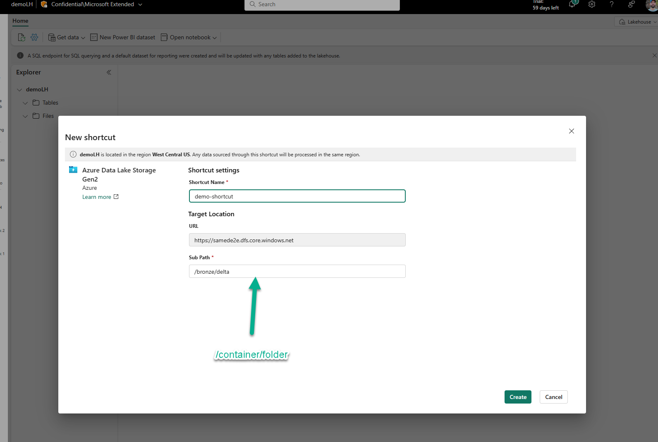Click the URL field with samede2e address
Image resolution: width=658 pixels, height=442 pixels.
click(x=297, y=240)
